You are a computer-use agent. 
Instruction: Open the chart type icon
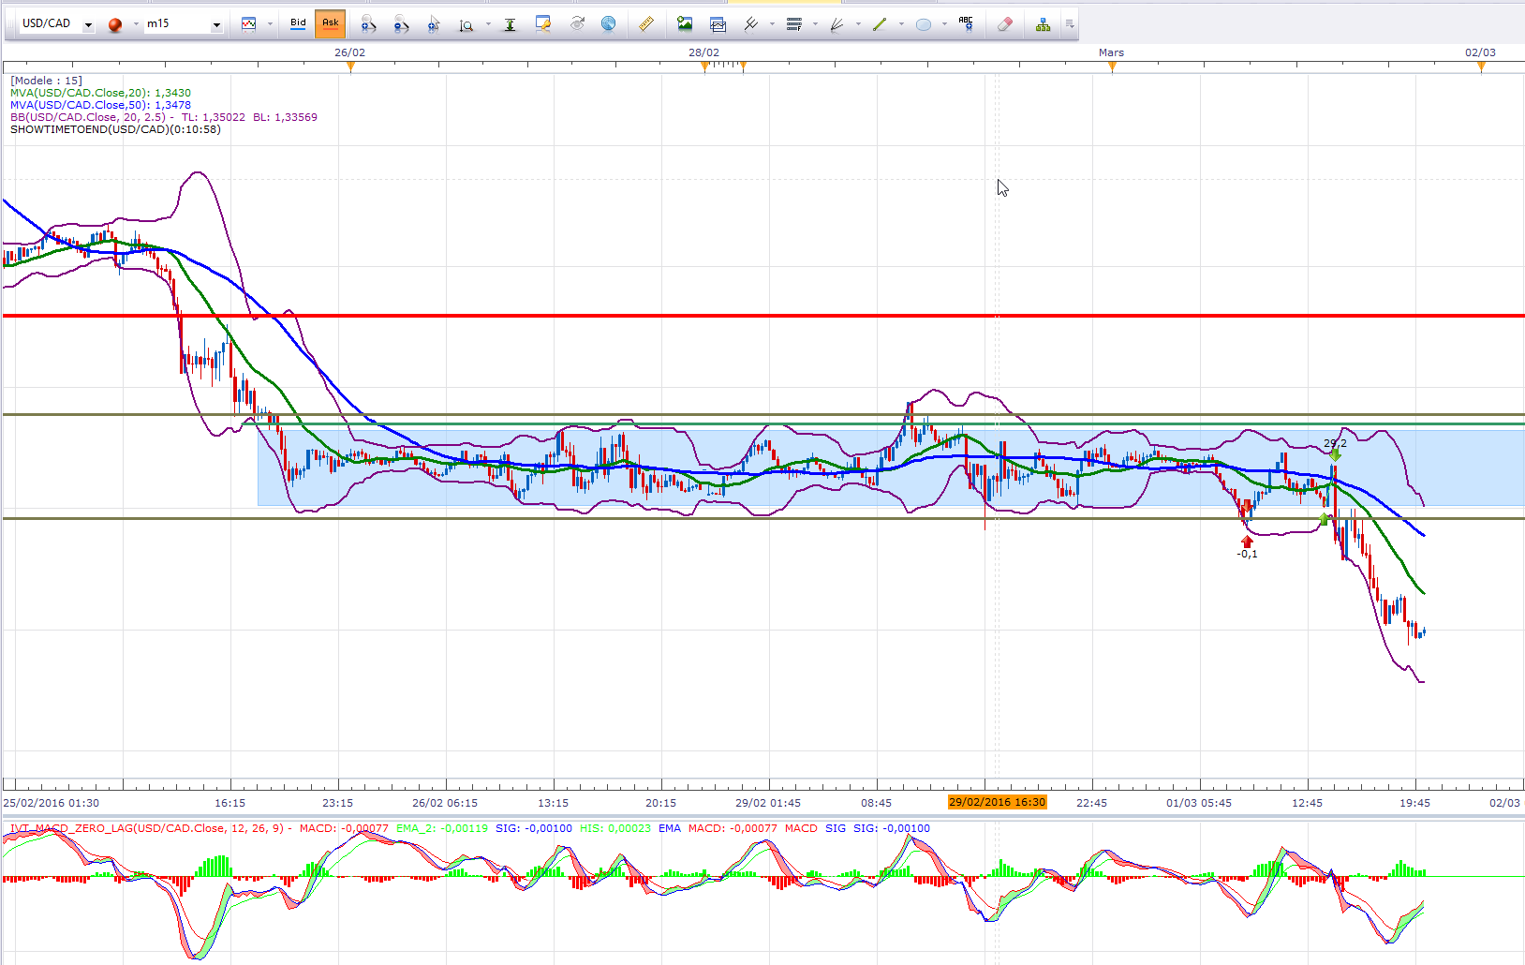248,24
